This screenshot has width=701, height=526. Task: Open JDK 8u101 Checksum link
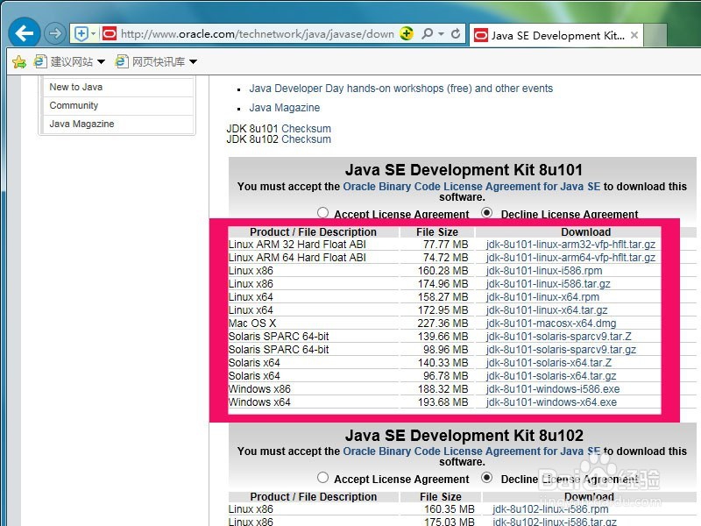(x=306, y=129)
